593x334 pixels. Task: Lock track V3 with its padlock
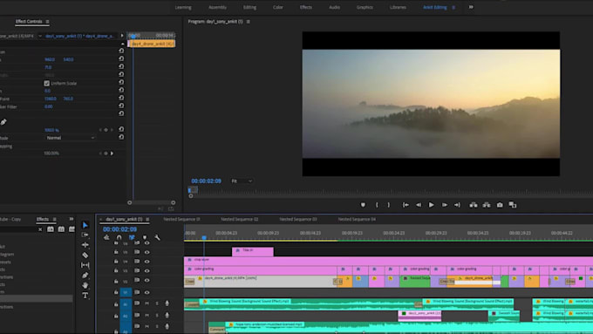coord(116,271)
